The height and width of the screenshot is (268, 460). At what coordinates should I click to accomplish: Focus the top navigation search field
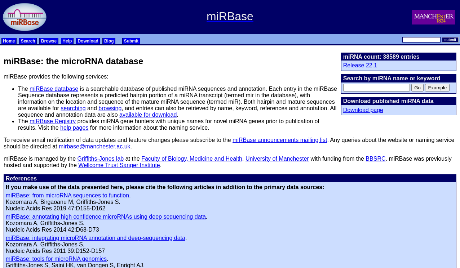tap(421, 40)
